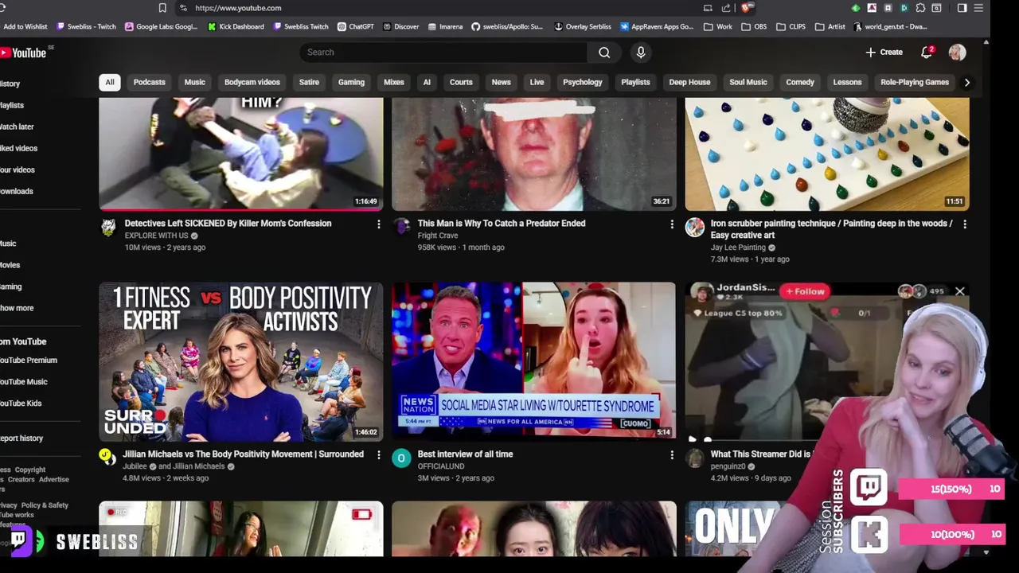The height and width of the screenshot is (573, 1019).
Task: Open the Fitness vs Body Positivity thumbnail
Action: (241, 362)
